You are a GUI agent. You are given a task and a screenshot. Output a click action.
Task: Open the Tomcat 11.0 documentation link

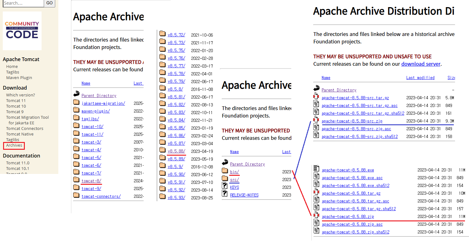[x=18, y=163]
